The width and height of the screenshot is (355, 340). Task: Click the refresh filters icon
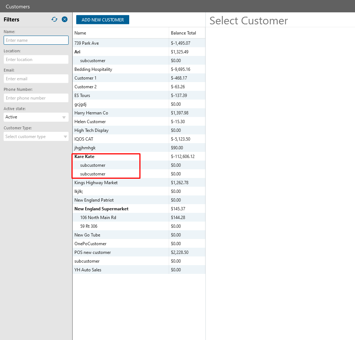[54, 20]
